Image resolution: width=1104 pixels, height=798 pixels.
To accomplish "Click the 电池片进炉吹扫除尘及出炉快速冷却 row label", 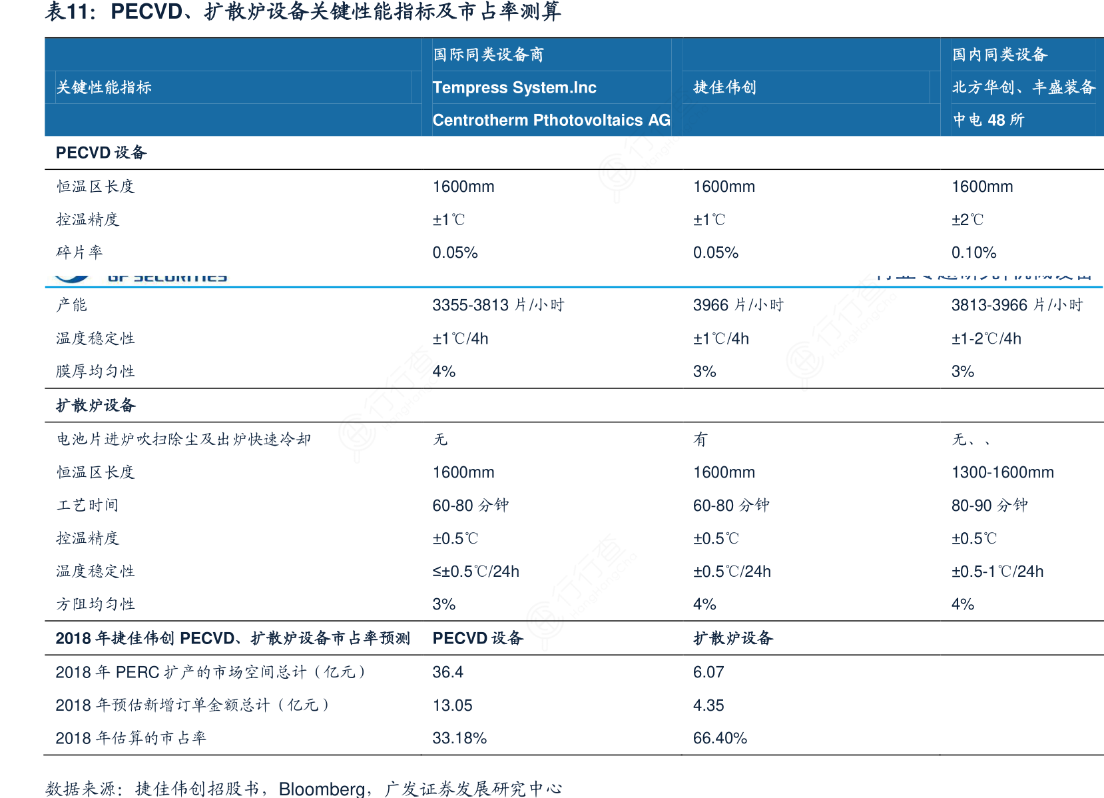I will 183,439.
